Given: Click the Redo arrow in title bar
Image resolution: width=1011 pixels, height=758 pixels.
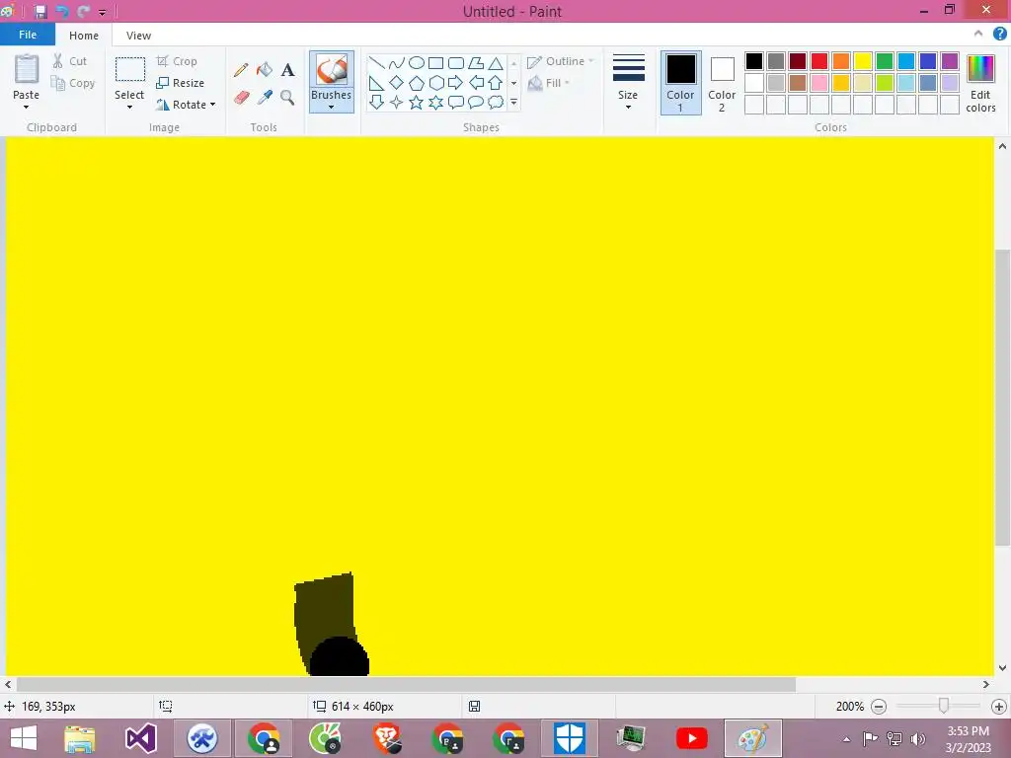Looking at the screenshot, I should coord(83,12).
